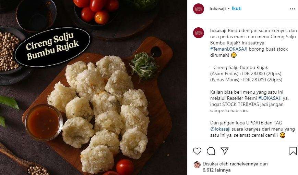
Task: Click the Cireng Salju Bumbu Rujak label
Action: tap(52, 47)
